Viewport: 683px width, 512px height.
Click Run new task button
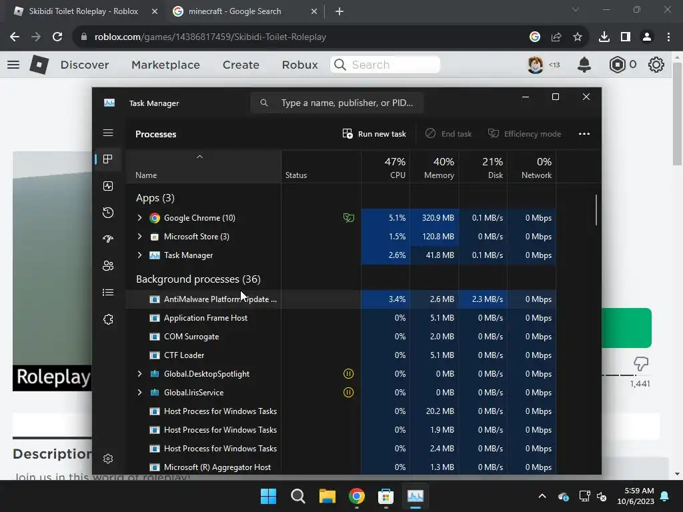click(374, 133)
